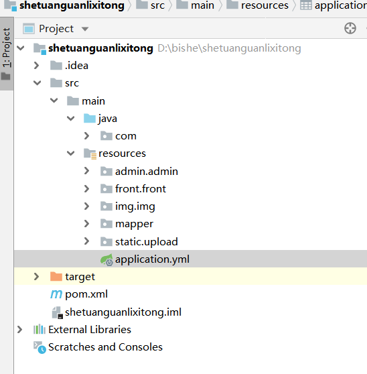Click the resources folder icon with stripes
Viewport: 367px width, 374px height.
(x=90, y=153)
